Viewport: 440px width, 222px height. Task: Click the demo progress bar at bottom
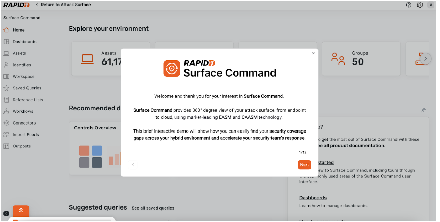(62, 220)
